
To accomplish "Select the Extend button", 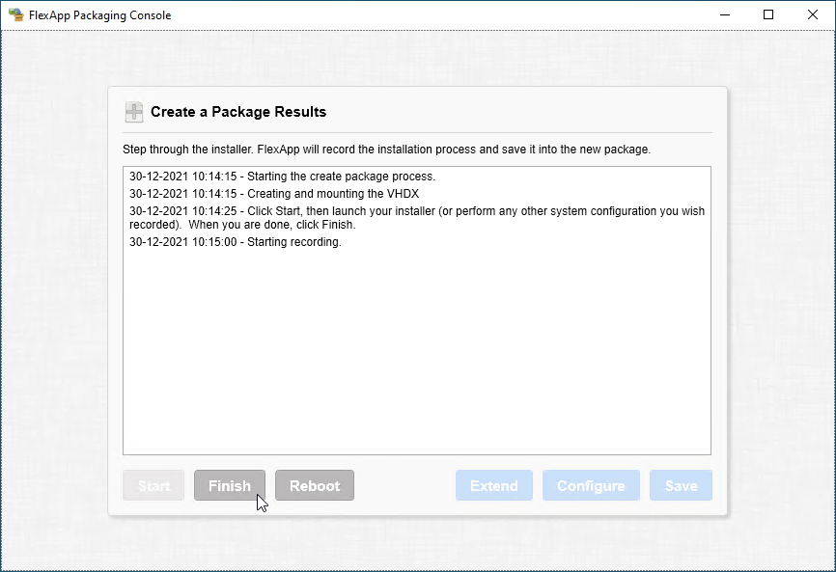I will [494, 486].
